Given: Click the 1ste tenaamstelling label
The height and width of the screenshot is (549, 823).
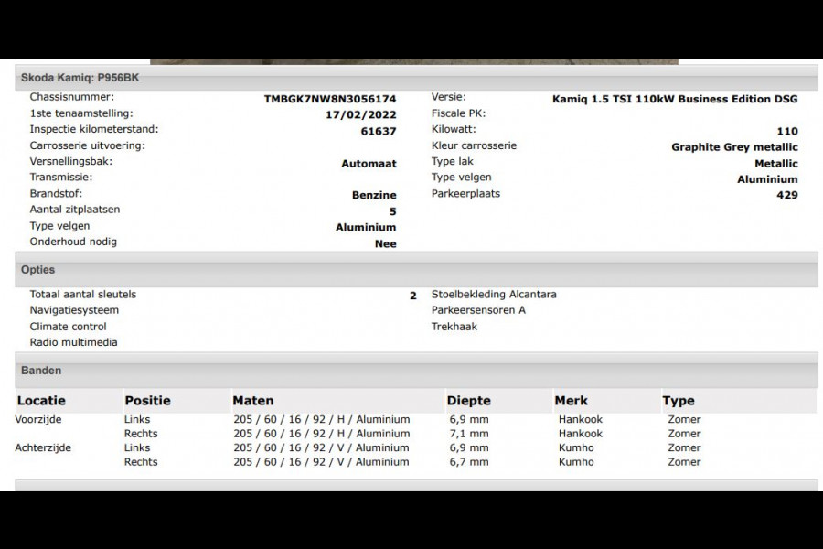Looking at the screenshot, I should (x=81, y=113).
